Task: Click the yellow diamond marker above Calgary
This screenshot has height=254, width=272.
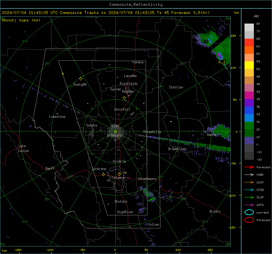Action: pyautogui.click(x=119, y=174)
